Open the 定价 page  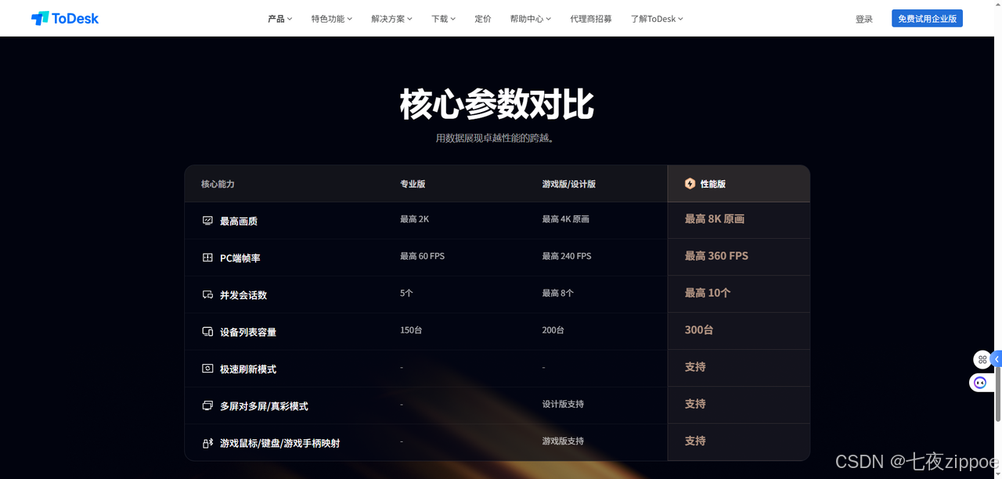tap(483, 19)
